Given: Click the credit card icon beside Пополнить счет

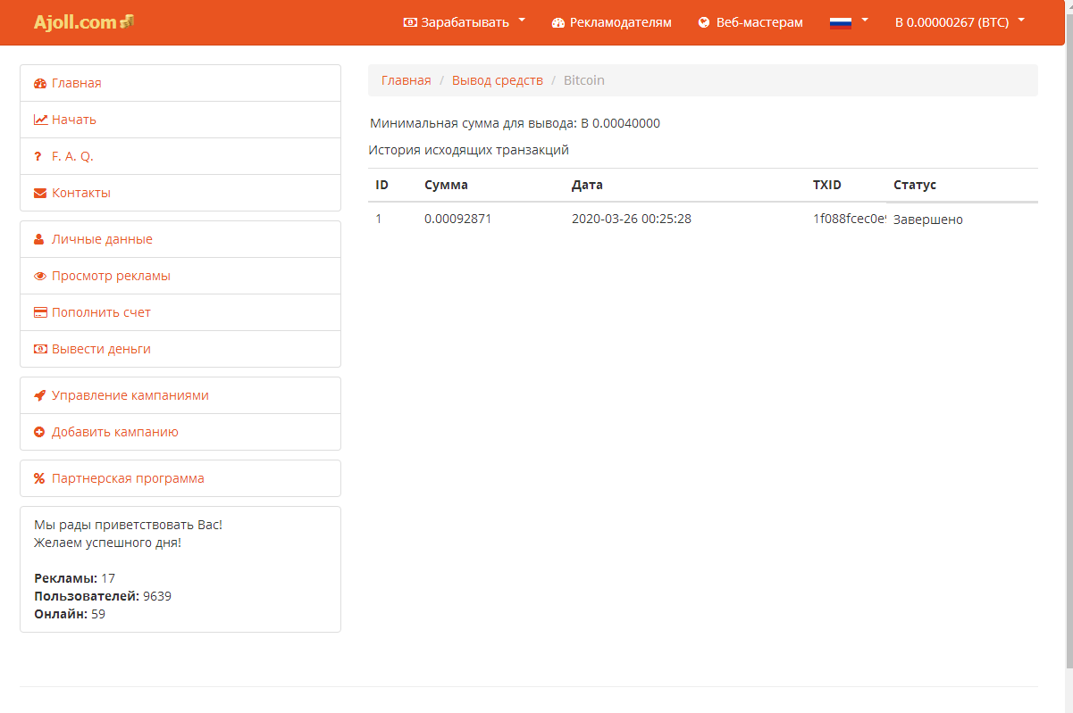Looking at the screenshot, I should click(40, 312).
